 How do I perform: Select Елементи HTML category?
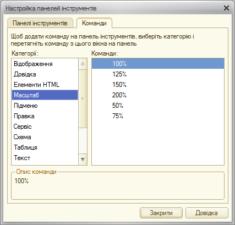point(45,85)
